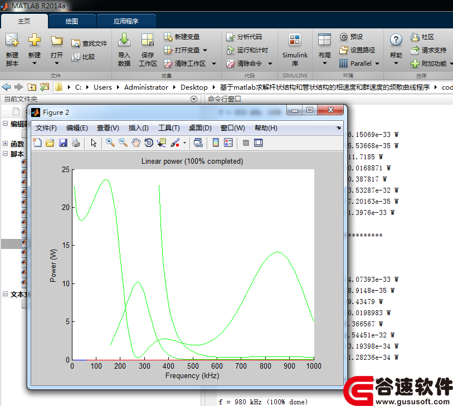Open the Clear Workspace (清除工作区) dropdown

214,63
